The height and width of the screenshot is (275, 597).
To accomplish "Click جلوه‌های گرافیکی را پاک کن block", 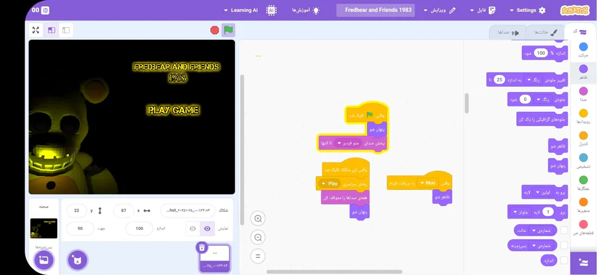I will (x=542, y=119).
